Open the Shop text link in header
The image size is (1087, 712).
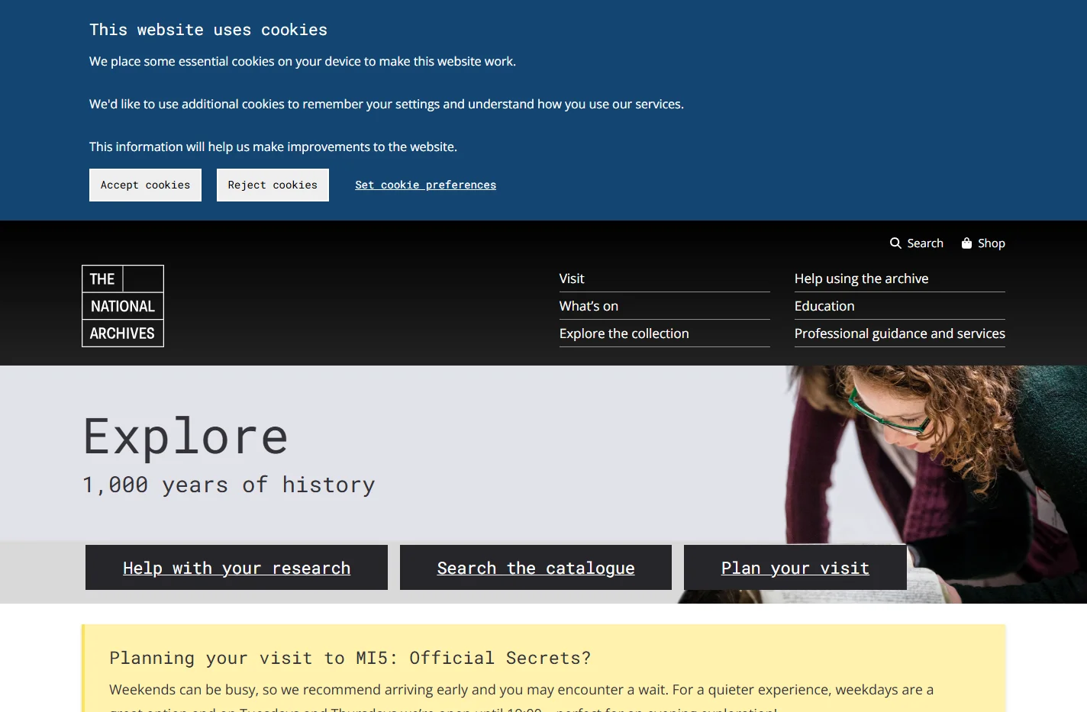coord(992,243)
